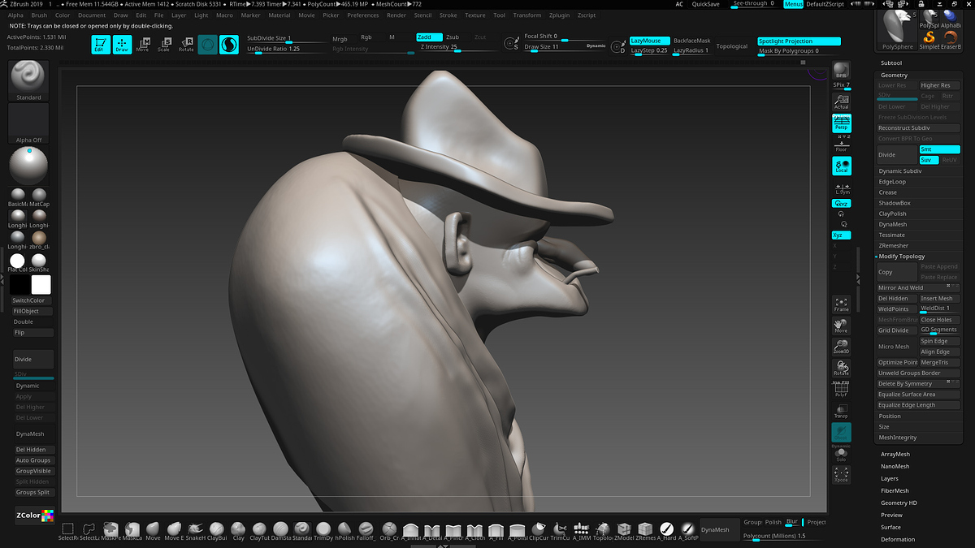Select the DamStandard brush icon
975x548 pixels.
point(280,531)
